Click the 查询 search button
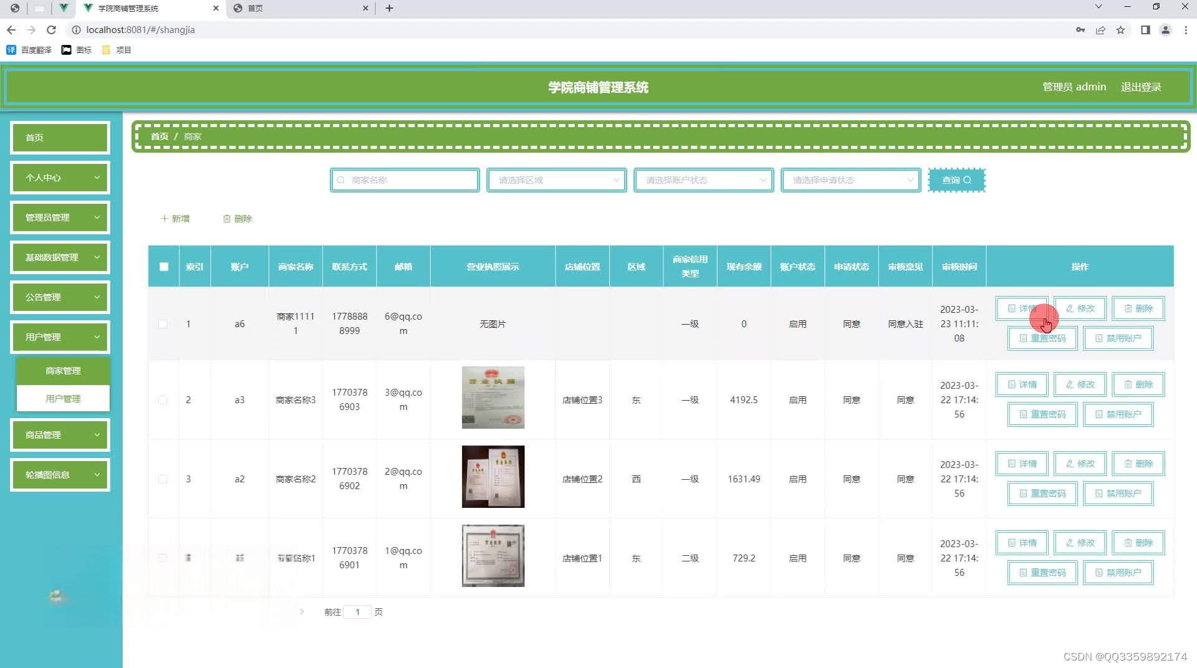The width and height of the screenshot is (1197, 668). [x=956, y=180]
